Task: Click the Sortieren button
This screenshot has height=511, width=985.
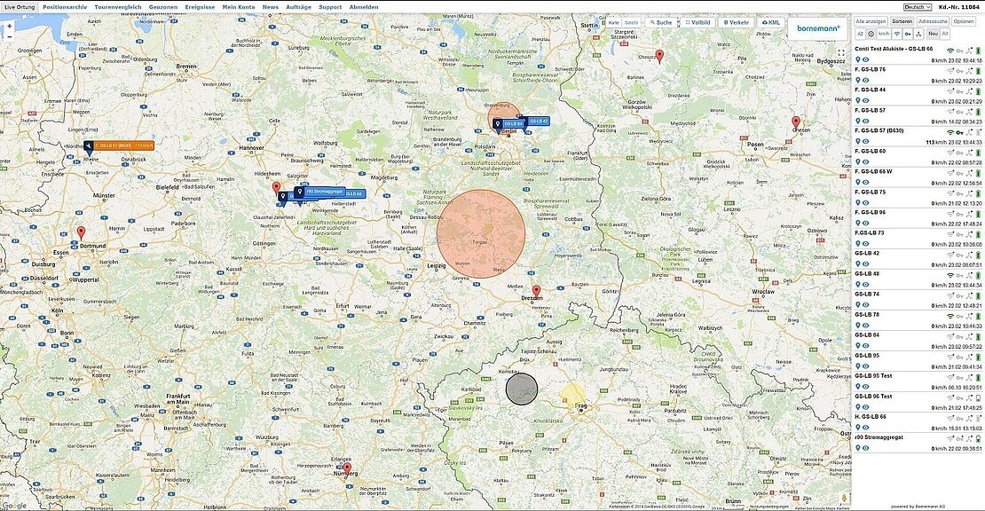Action: [x=902, y=21]
